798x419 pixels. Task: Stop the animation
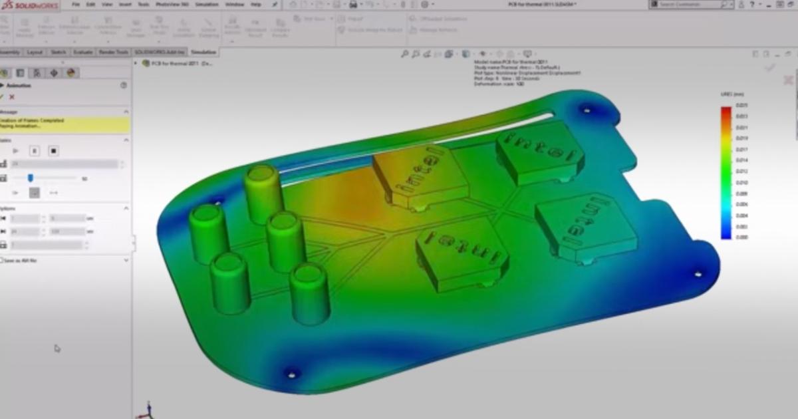point(54,151)
